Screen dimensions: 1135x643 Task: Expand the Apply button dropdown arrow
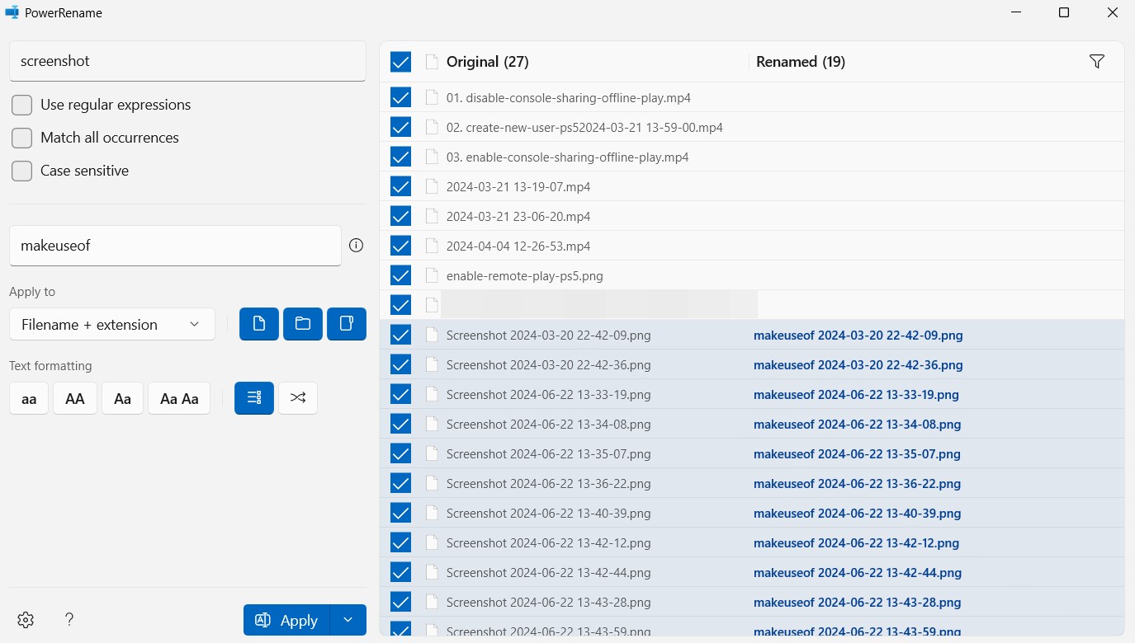[x=348, y=620]
